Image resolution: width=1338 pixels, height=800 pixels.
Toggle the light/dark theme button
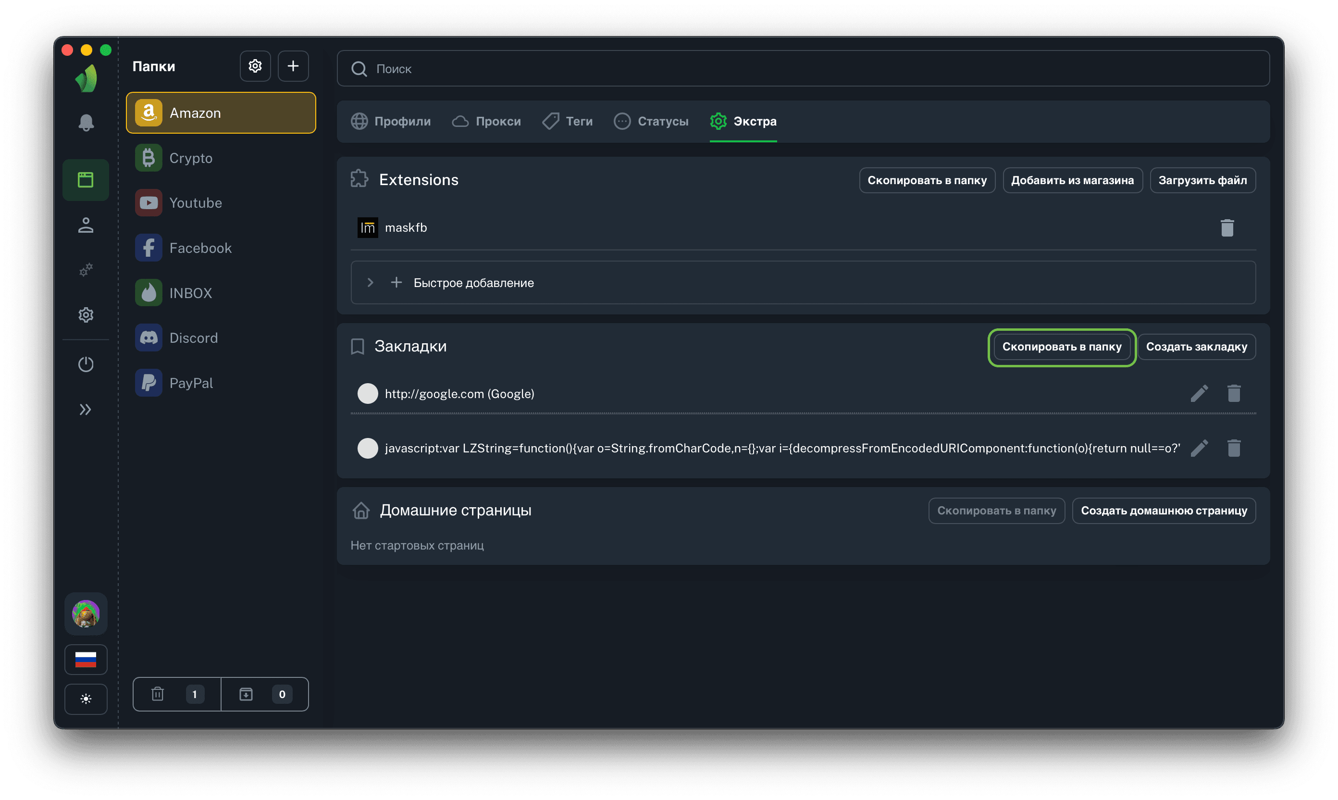coord(86,699)
